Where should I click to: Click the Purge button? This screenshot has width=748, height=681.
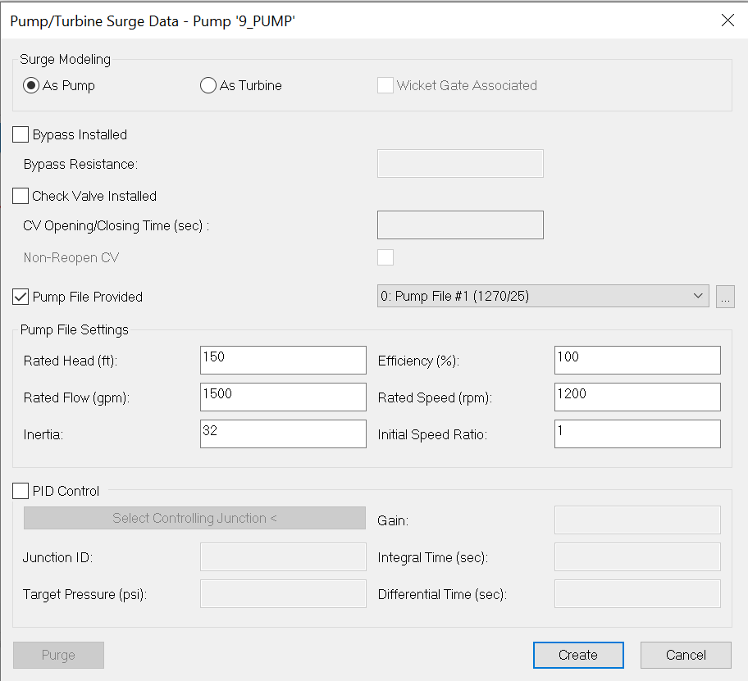58,655
